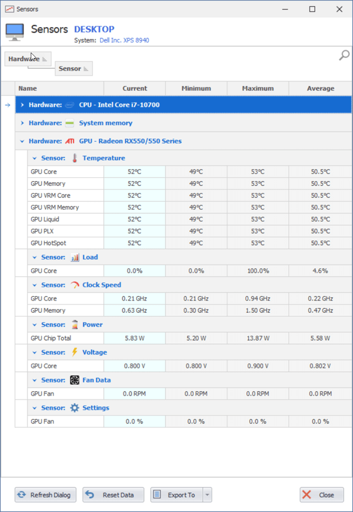Collapse the Temperature sensor section
The height and width of the screenshot is (512, 353).
pos(35,158)
